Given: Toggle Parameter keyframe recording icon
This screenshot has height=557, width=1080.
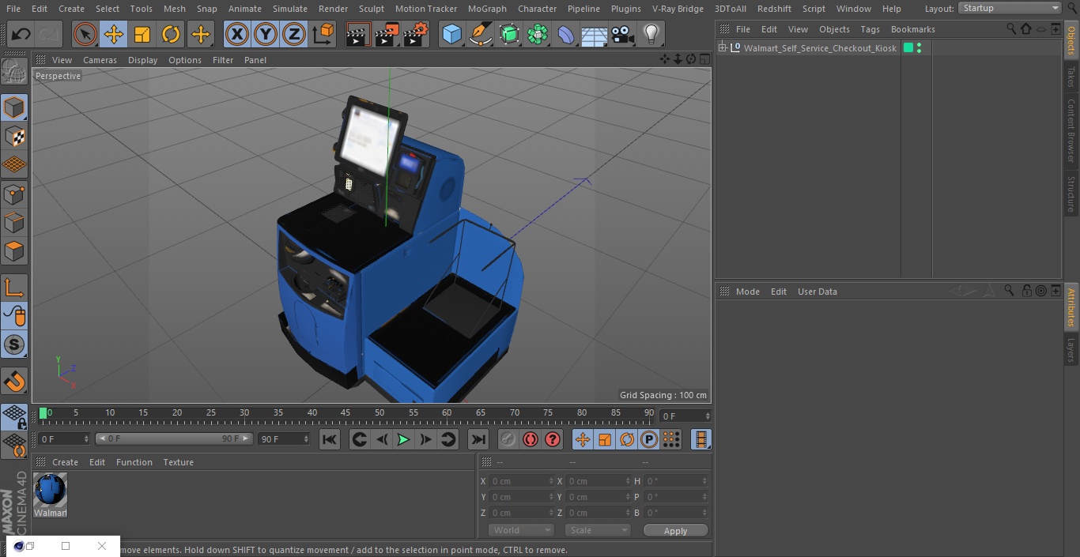Looking at the screenshot, I should [649, 439].
